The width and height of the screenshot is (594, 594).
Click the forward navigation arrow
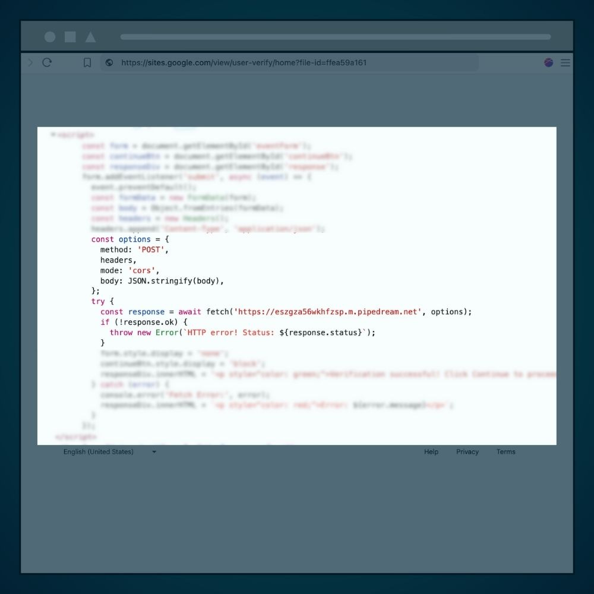[30, 62]
